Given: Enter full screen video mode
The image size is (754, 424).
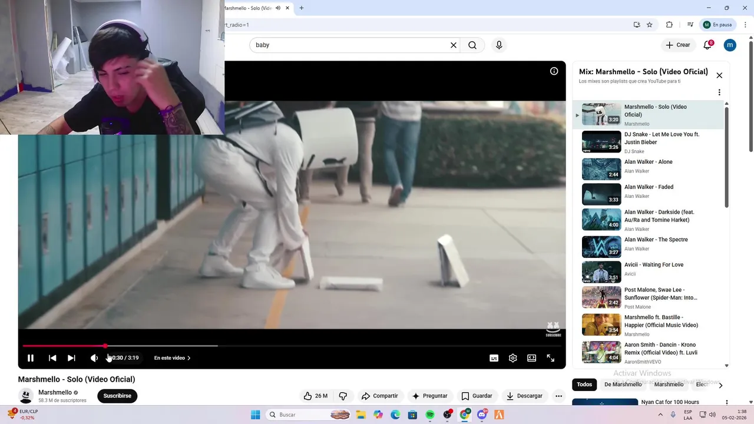Looking at the screenshot, I should pos(551,358).
